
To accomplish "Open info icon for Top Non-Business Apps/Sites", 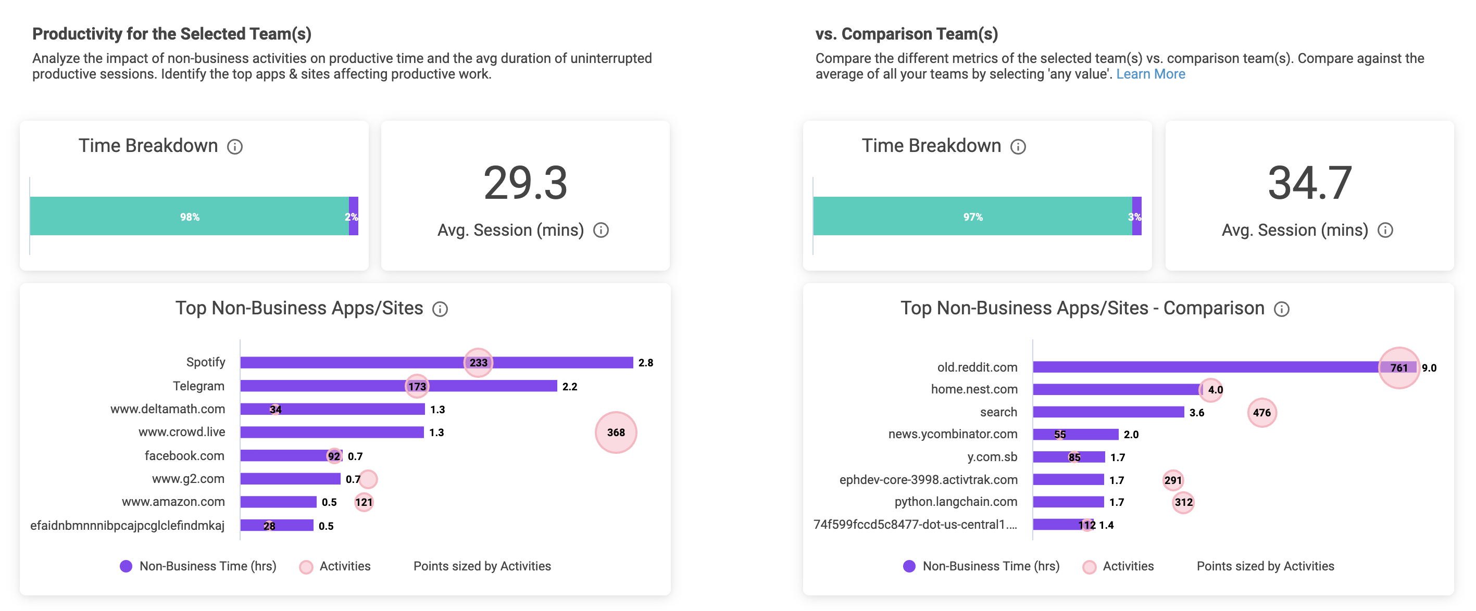I will point(440,309).
